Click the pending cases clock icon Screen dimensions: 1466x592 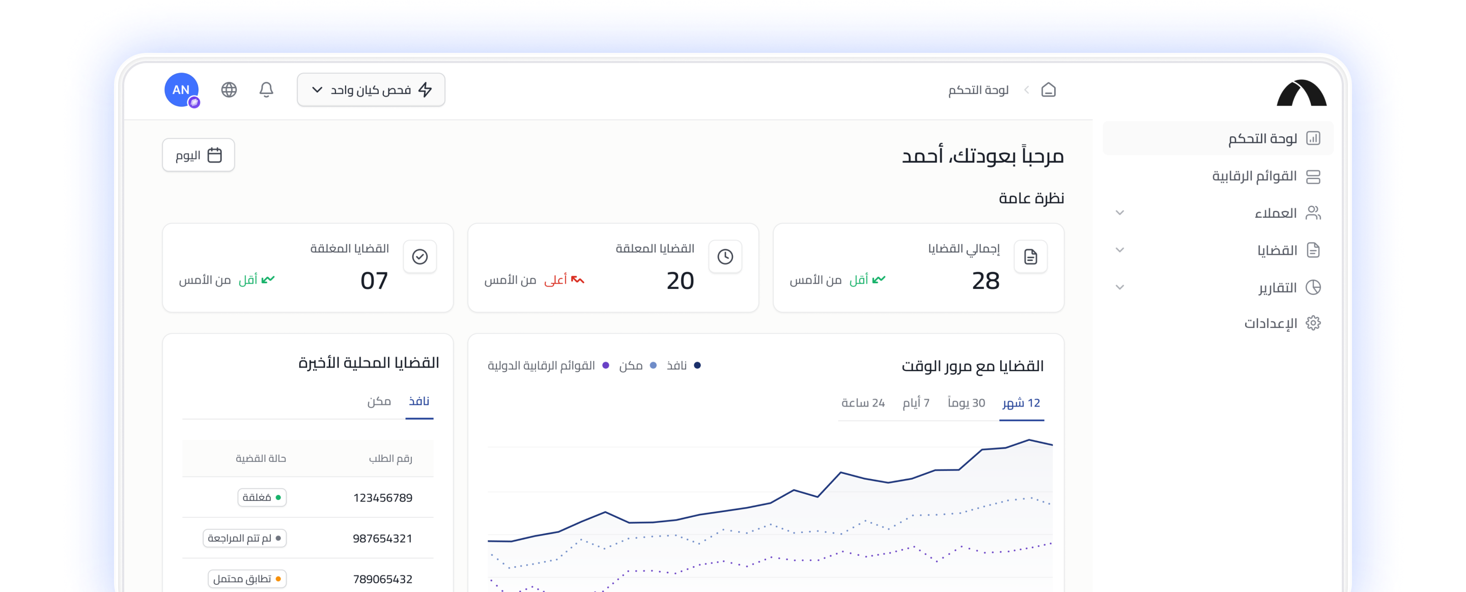[x=724, y=256]
